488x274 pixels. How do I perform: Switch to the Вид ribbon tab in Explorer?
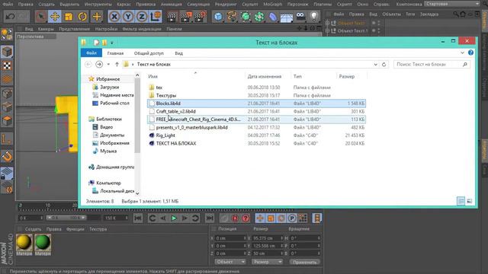[x=178, y=53]
